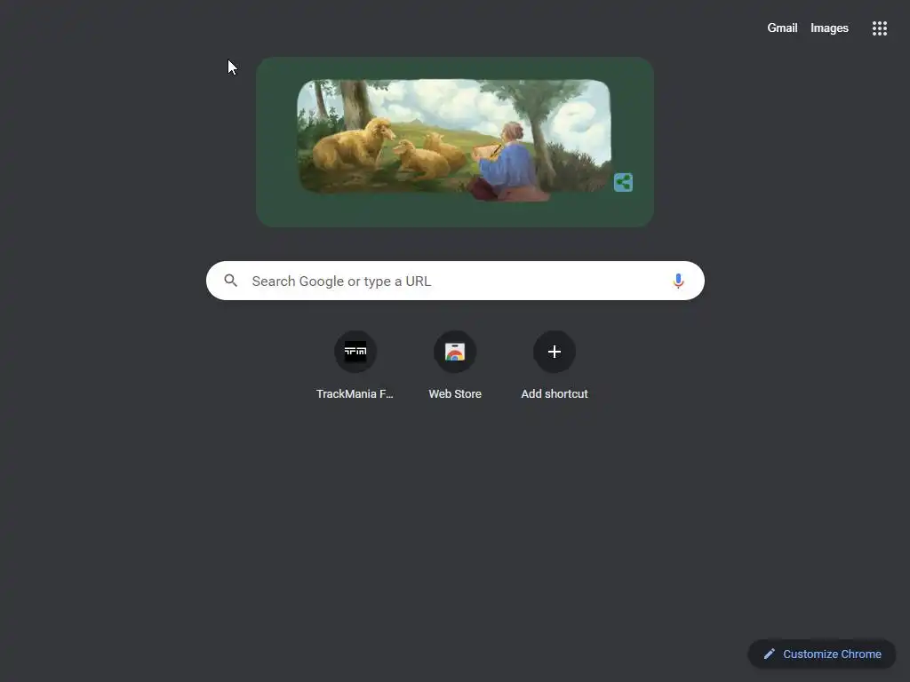Click the Customize Chrome button
Viewport: 910px width, 682px height.
pyautogui.click(x=822, y=654)
